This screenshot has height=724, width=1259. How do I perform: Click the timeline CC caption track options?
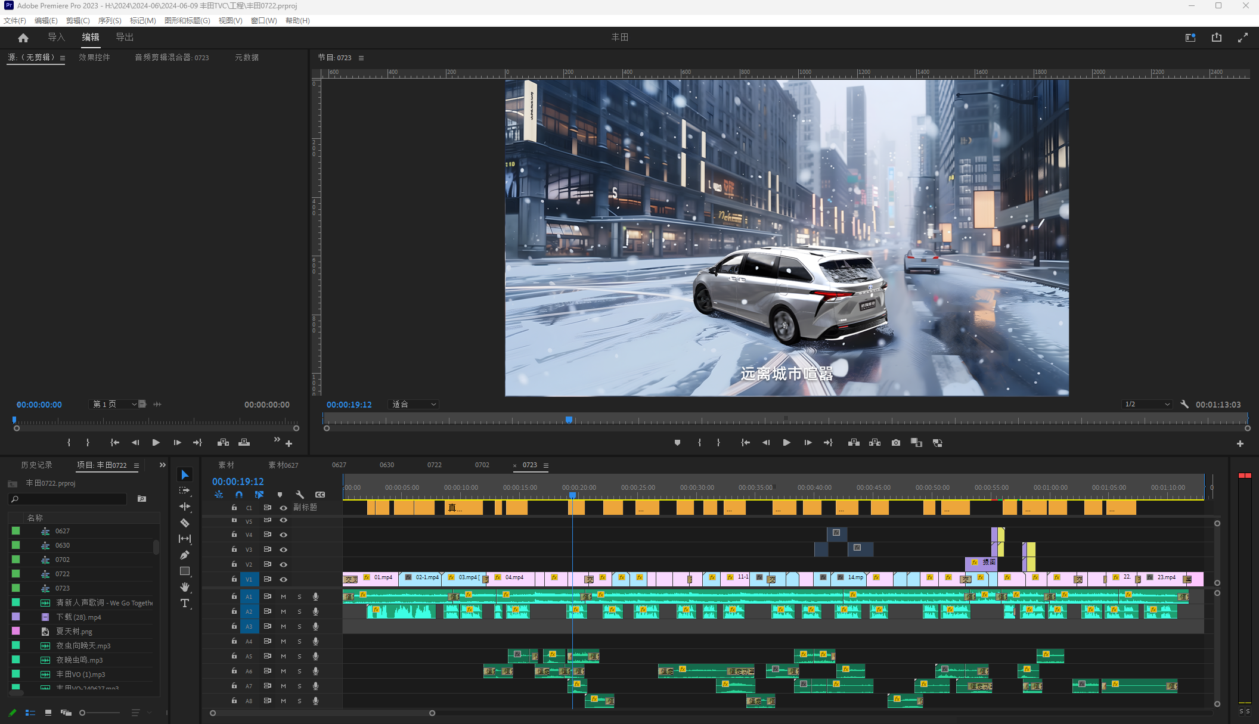click(x=320, y=495)
